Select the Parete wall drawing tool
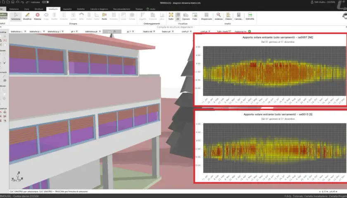Viewport: 347px width, 198px height. point(54,16)
